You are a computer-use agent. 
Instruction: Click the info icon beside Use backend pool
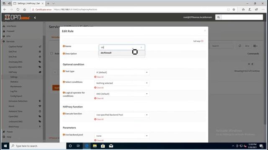coord(64,135)
